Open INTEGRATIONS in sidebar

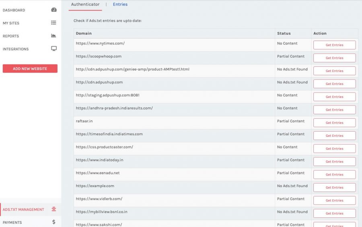[16, 49]
